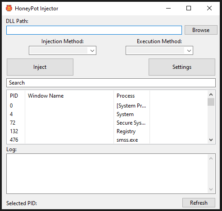The width and height of the screenshot is (222, 211).
Task: Select PID 72 cell
Action: (13, 123)
